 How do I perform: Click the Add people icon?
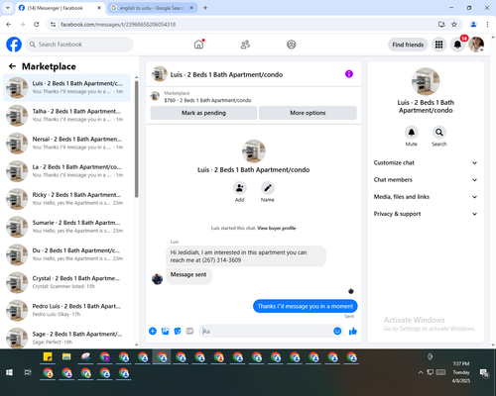[239, 188]
